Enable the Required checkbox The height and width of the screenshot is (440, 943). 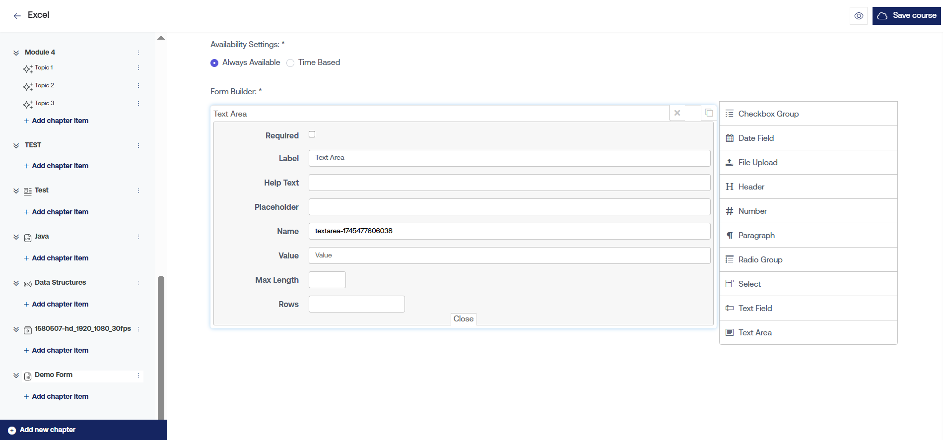312,134
